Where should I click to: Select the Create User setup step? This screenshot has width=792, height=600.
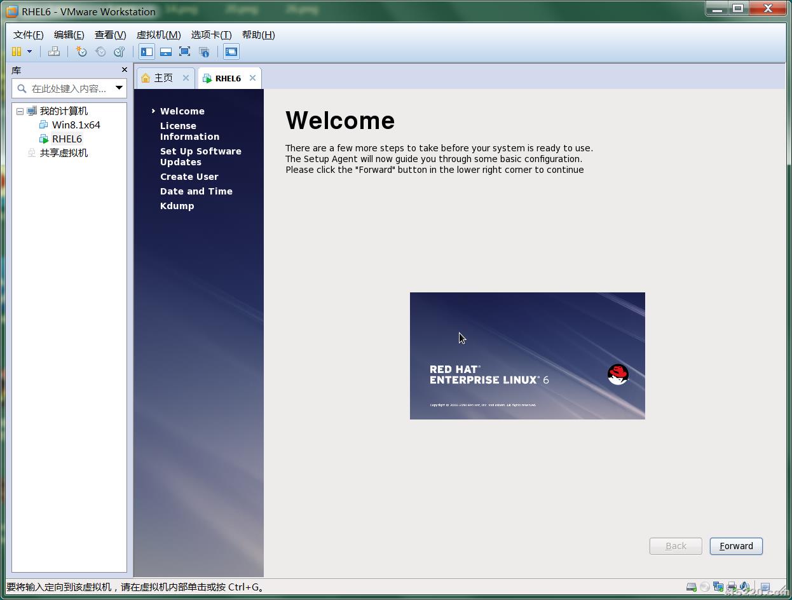[189, 177]
